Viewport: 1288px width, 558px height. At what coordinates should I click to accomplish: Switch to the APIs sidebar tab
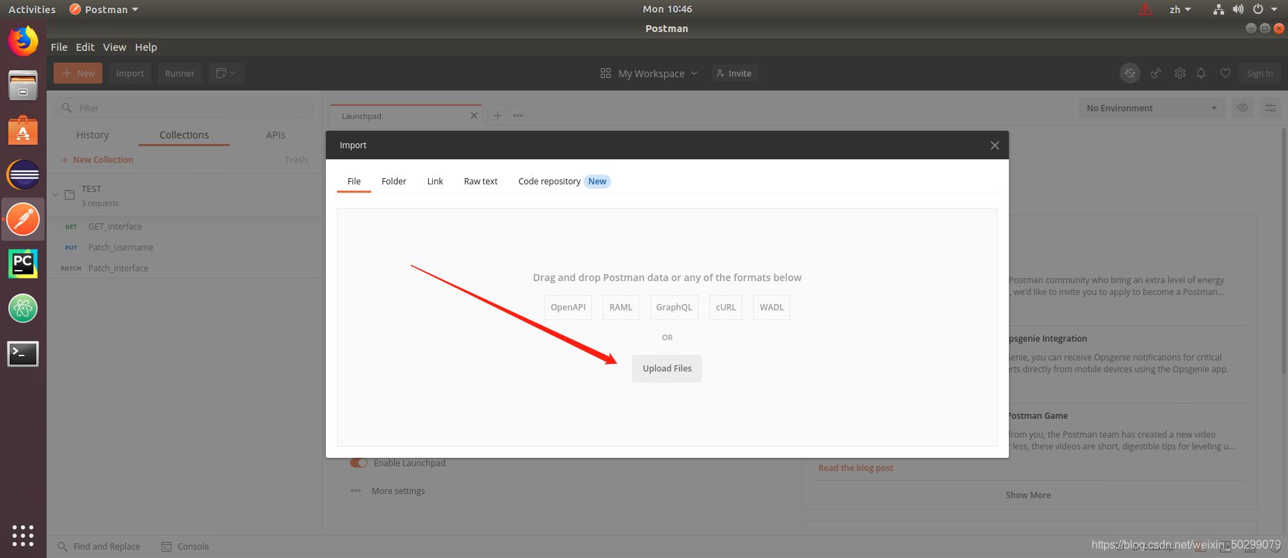tap(276, 135)
